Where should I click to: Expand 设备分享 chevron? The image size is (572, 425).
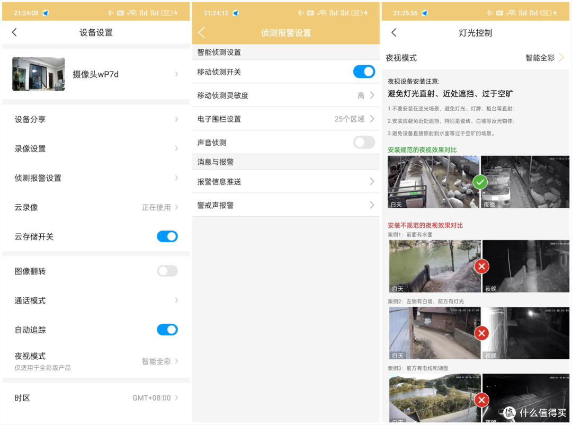(x=176, y=119)
